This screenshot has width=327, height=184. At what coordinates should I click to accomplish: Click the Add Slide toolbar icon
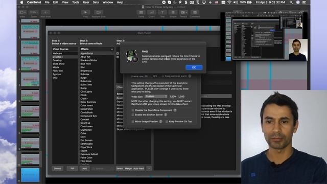point(45,12)
